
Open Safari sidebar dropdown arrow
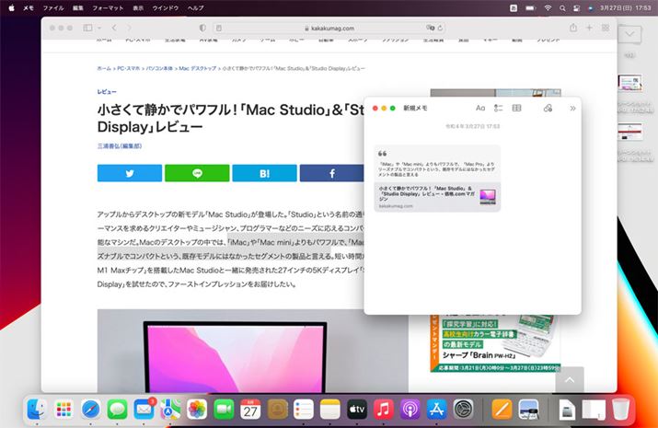click(x=101, y=29)
